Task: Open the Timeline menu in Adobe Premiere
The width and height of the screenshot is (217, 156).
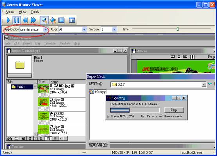Action: [50, 44]
